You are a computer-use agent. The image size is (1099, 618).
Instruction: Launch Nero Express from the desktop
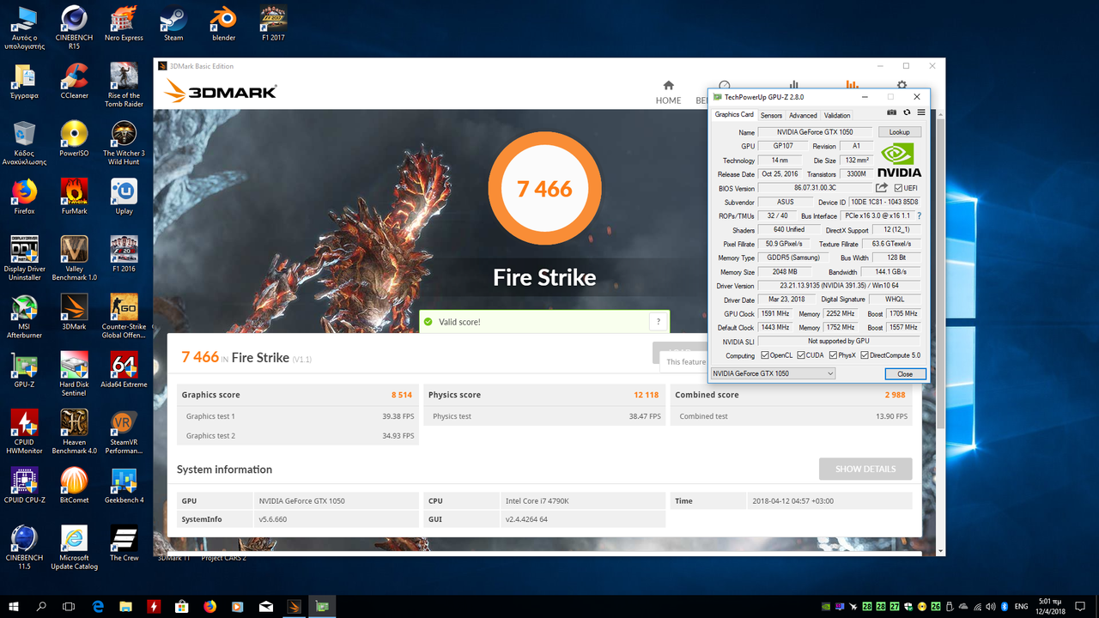124,23
